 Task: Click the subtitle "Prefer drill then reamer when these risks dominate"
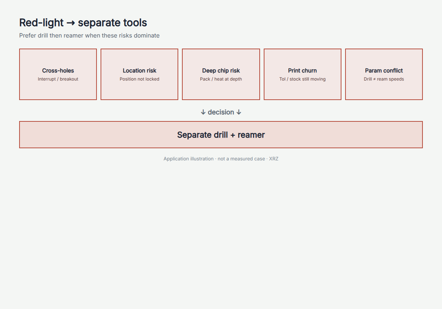(x=89, y=36)
